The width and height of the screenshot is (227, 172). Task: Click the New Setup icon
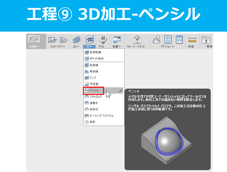[52, 39]
